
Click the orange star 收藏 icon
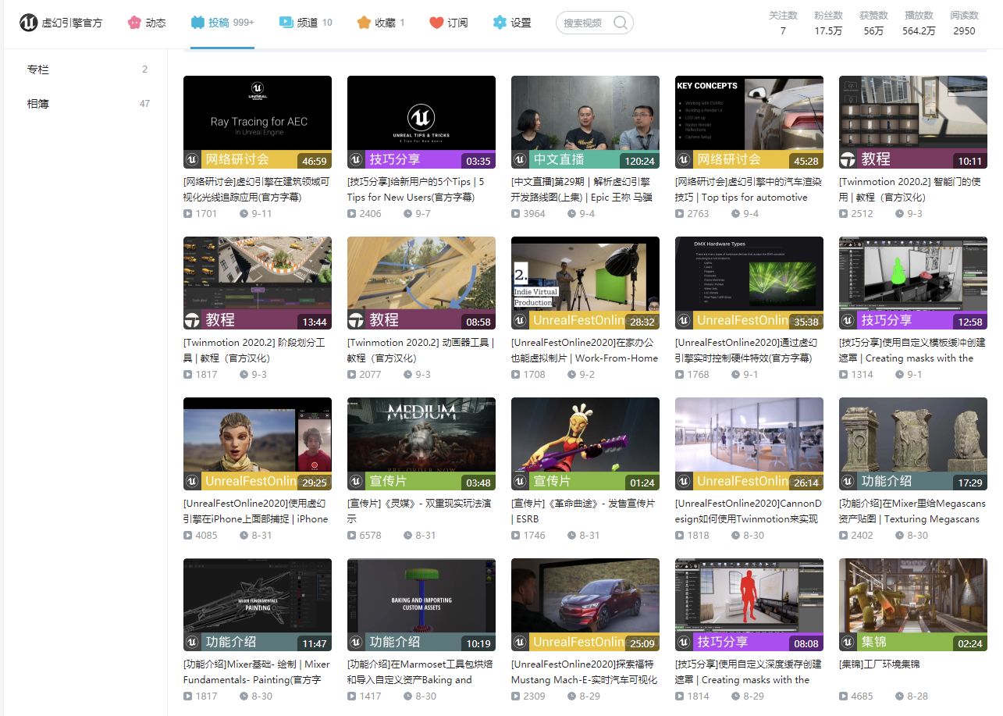(364, 23)
